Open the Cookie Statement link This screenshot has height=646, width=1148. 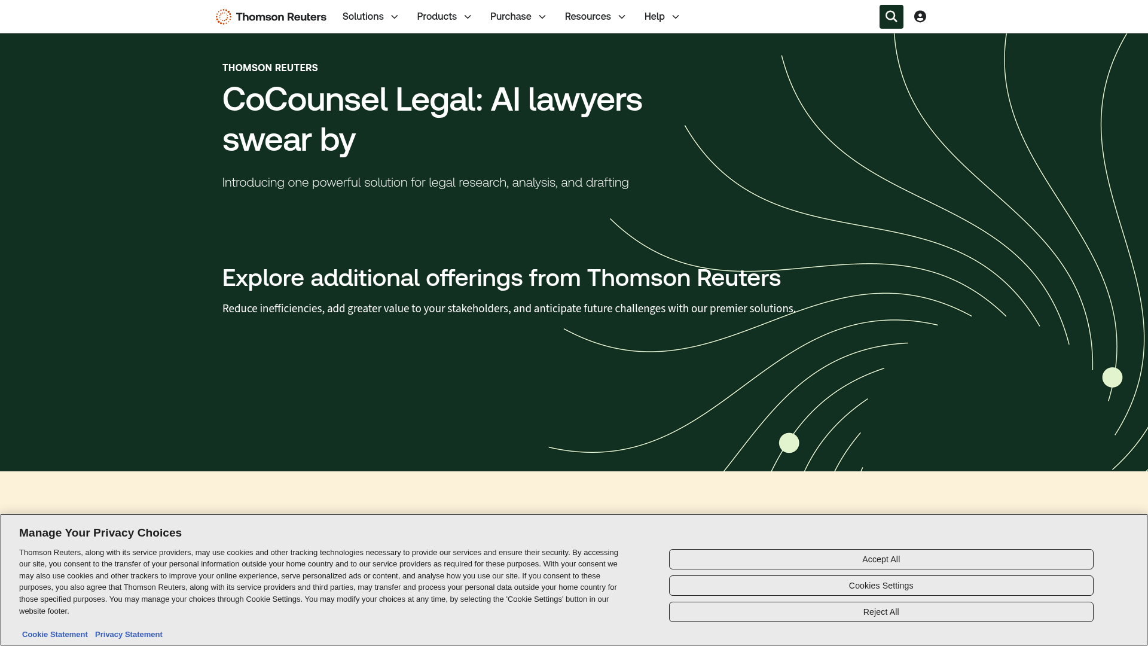coord(55,635)
